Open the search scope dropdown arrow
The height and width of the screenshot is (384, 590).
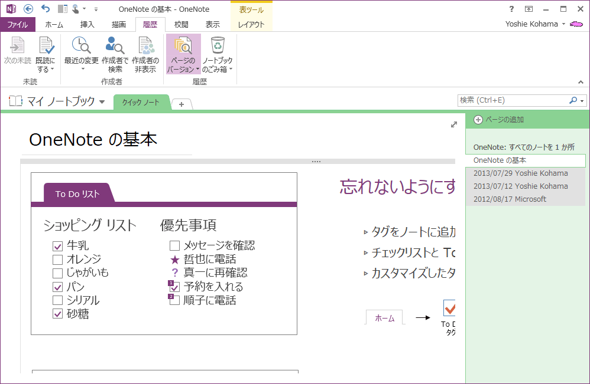(582, 101)
